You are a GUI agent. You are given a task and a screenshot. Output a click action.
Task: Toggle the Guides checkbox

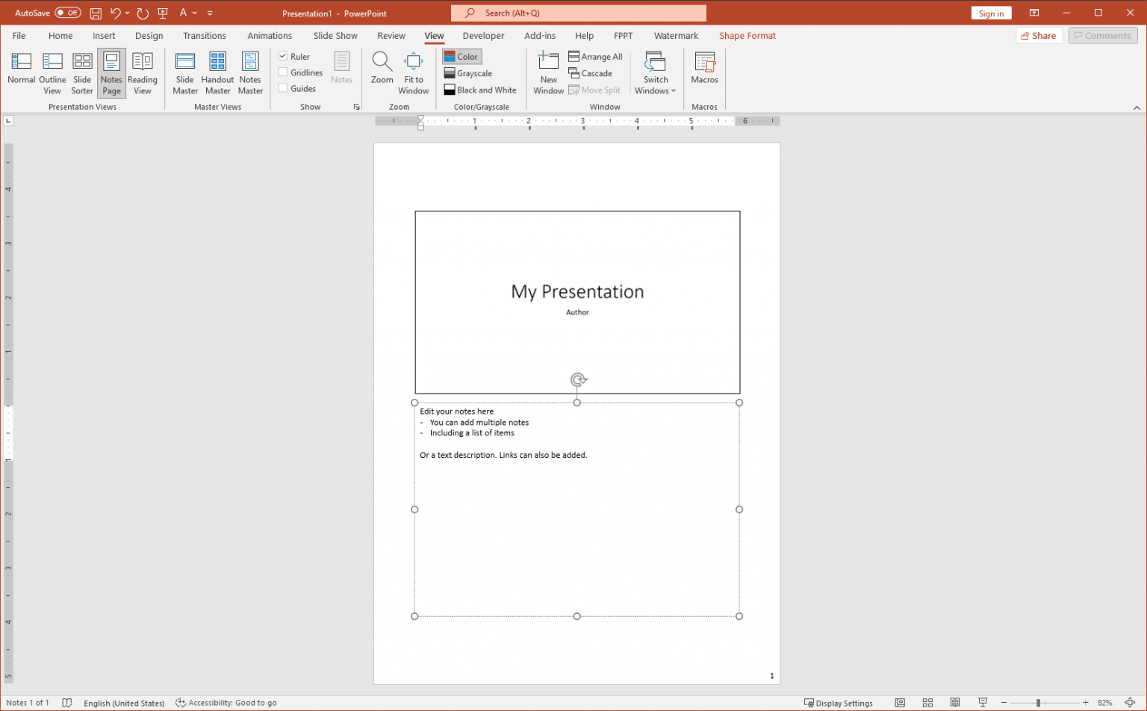282,88
